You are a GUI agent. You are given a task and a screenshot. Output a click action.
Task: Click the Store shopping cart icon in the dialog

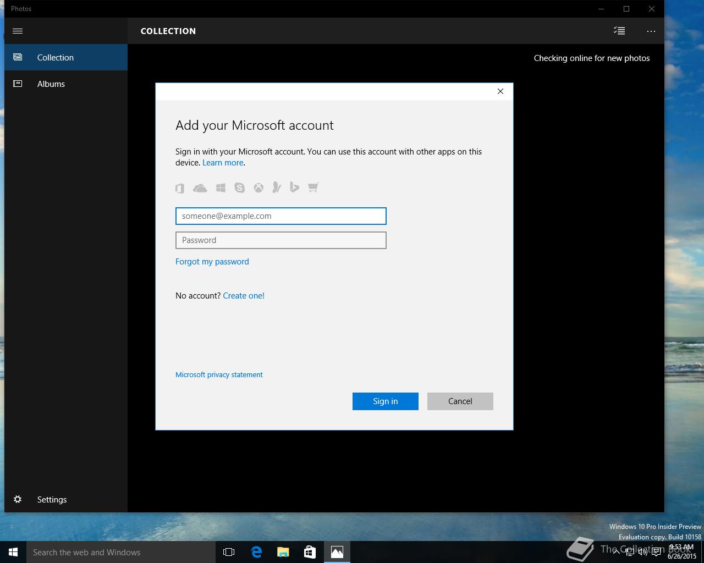pos(313,188)
